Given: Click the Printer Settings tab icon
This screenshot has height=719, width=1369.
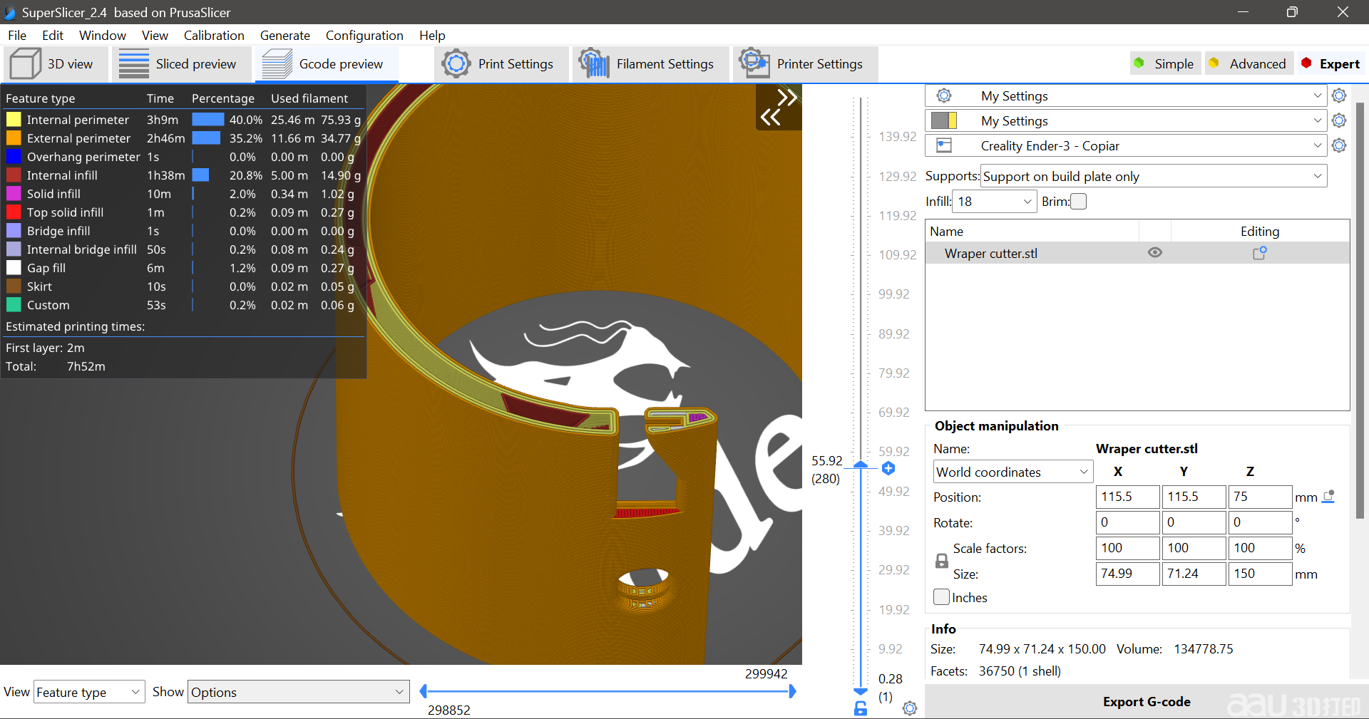Looking at the screenshot, I should coord(754,63).
